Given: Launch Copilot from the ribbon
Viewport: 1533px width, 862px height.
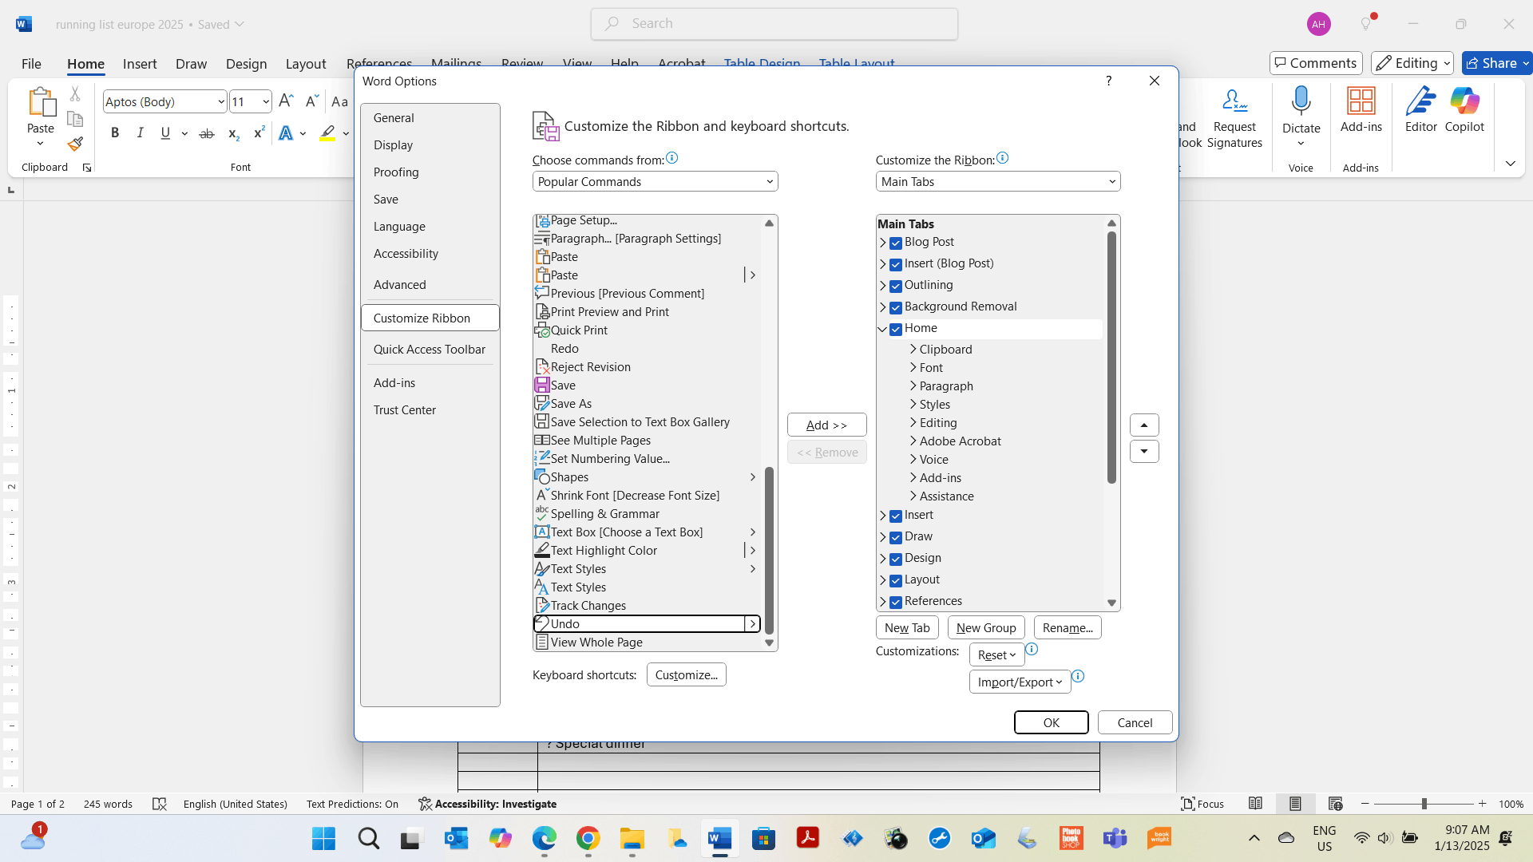Looking at the screenshot, I should (x=1464, y=101).
